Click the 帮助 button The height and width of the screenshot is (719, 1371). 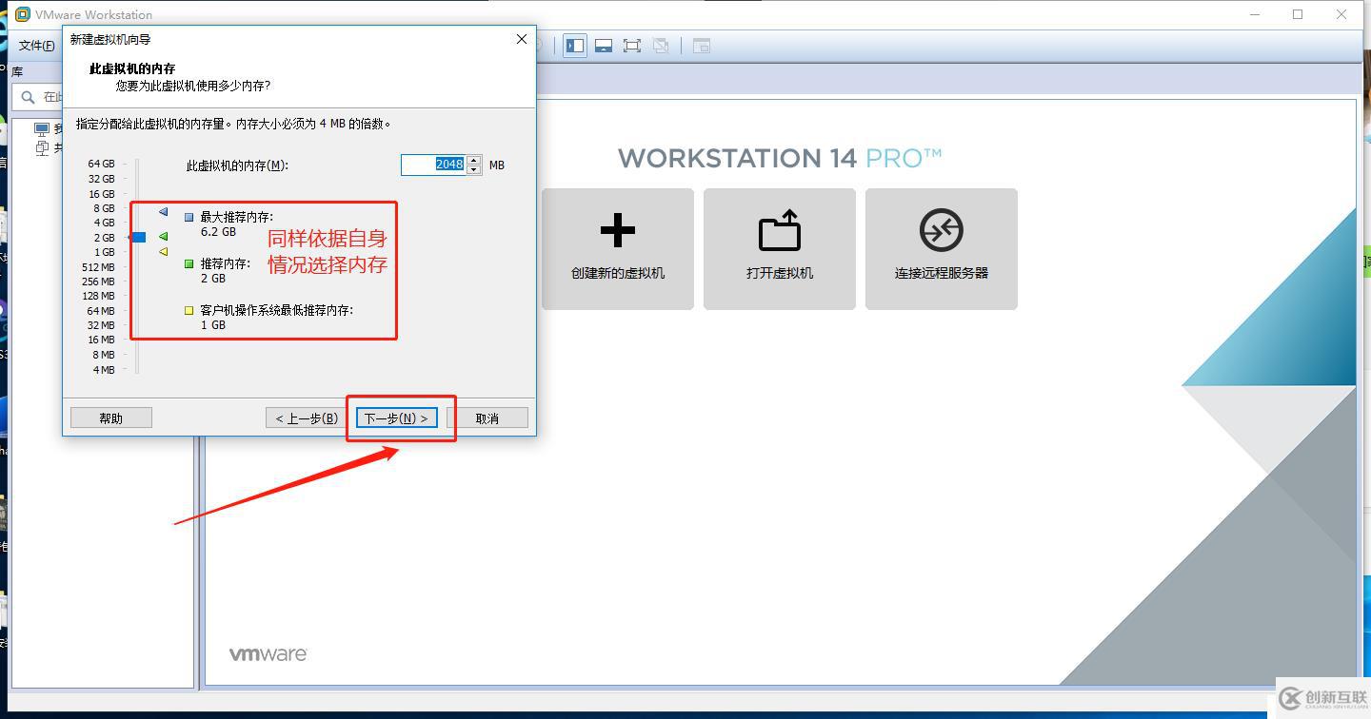[110, 417]
